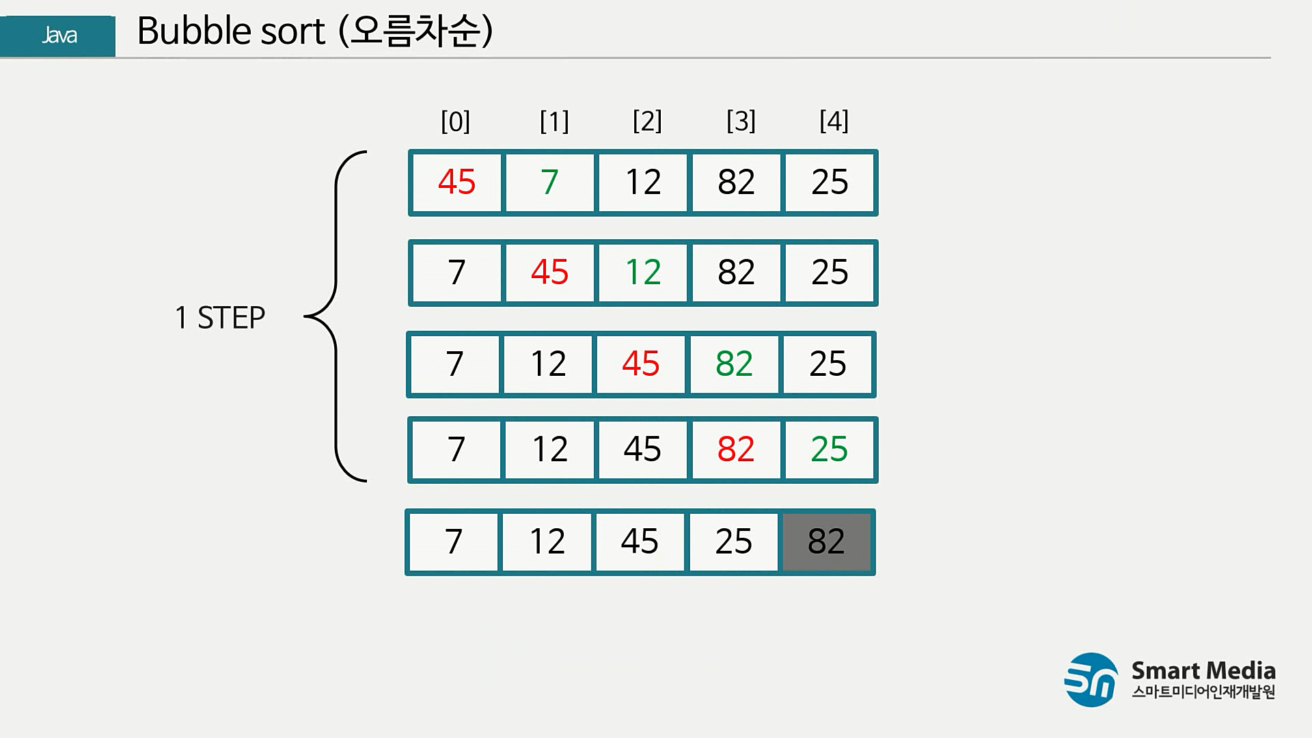
Task: Click red 45 in second row
Action: (x=549, y=273)
